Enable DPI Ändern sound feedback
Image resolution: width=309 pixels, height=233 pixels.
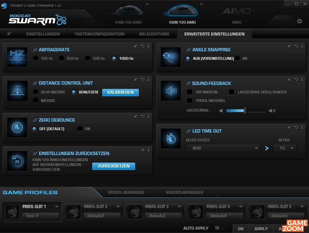[x=190, y=92]
